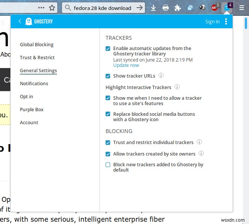
Task: Open the Purple Box settings section
Action: pyautogui.click(x=32, y=110)
